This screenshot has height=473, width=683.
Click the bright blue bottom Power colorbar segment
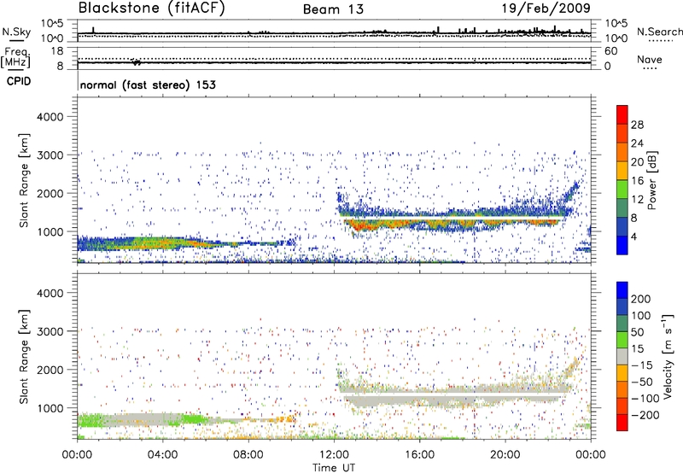pyautogui.click(x=622, y=246)
